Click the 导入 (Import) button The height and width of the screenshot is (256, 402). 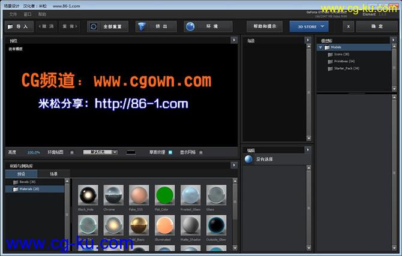coord(19,26)
